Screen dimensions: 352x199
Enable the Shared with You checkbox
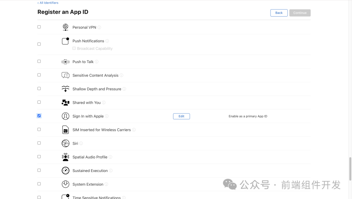39,102
